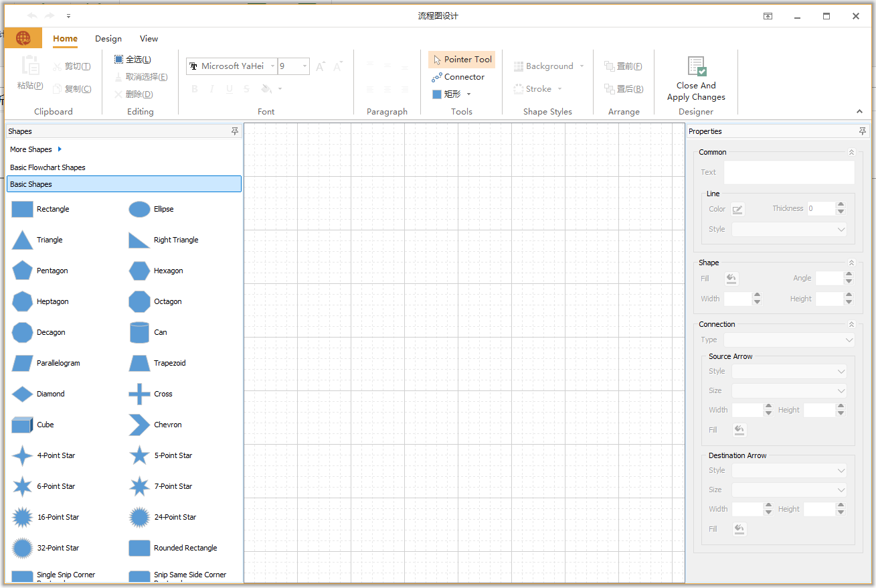The width and height of the screenshot is (876, 588).
Task: Select the Chevron shape
Action: click(x=139, y=425)
